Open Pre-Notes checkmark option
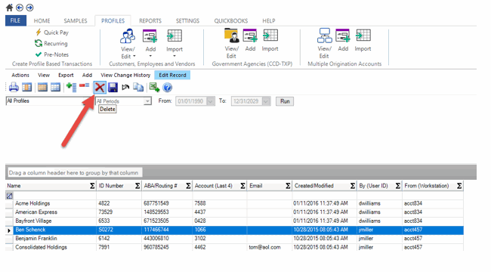 point(52,54)
